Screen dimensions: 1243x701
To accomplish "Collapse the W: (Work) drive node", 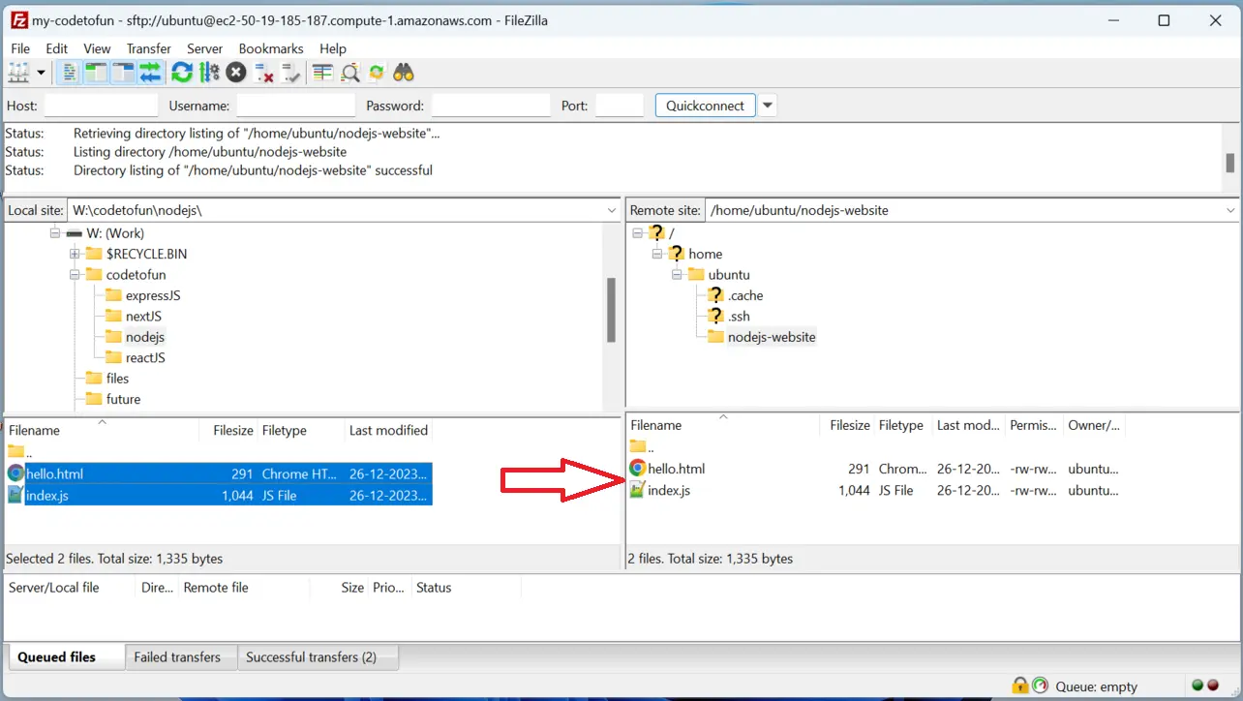I will (55, 233).
